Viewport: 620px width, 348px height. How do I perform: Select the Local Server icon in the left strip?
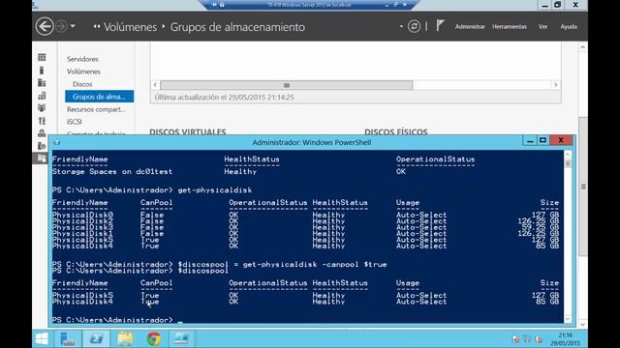[42, 71]
